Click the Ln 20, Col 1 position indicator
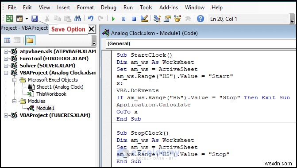Image resolution: width=297 pixels, height=168 pixels. pos(224,19)
